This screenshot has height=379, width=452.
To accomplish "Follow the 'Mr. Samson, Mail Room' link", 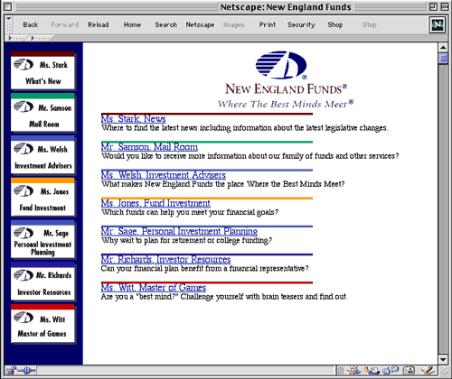I will pos(149,147).
